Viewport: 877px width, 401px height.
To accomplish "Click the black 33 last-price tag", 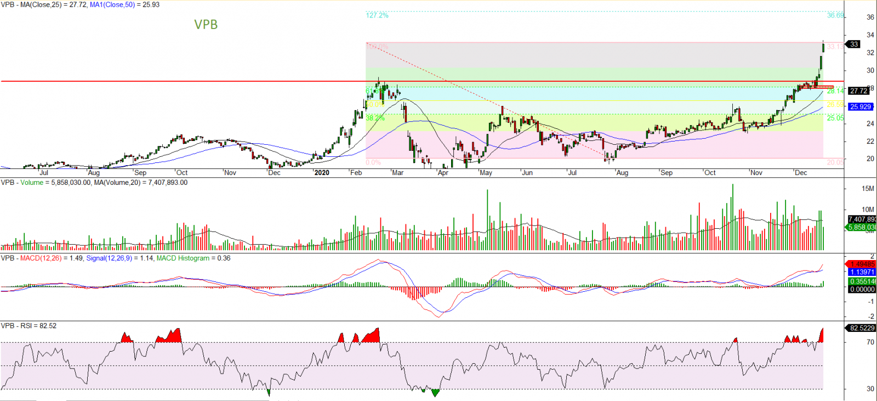I will coord(854,44).
